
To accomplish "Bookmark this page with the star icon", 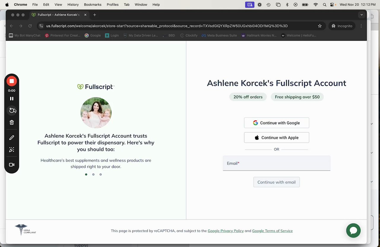I will pyautogui.click(x=320, y=26).
